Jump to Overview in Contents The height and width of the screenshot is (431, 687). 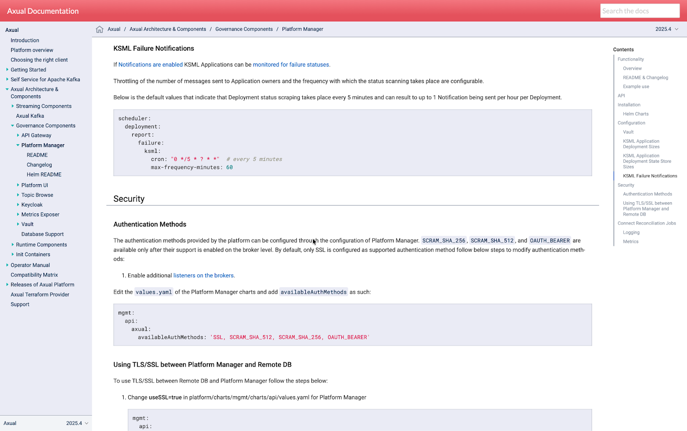[632, 69]
